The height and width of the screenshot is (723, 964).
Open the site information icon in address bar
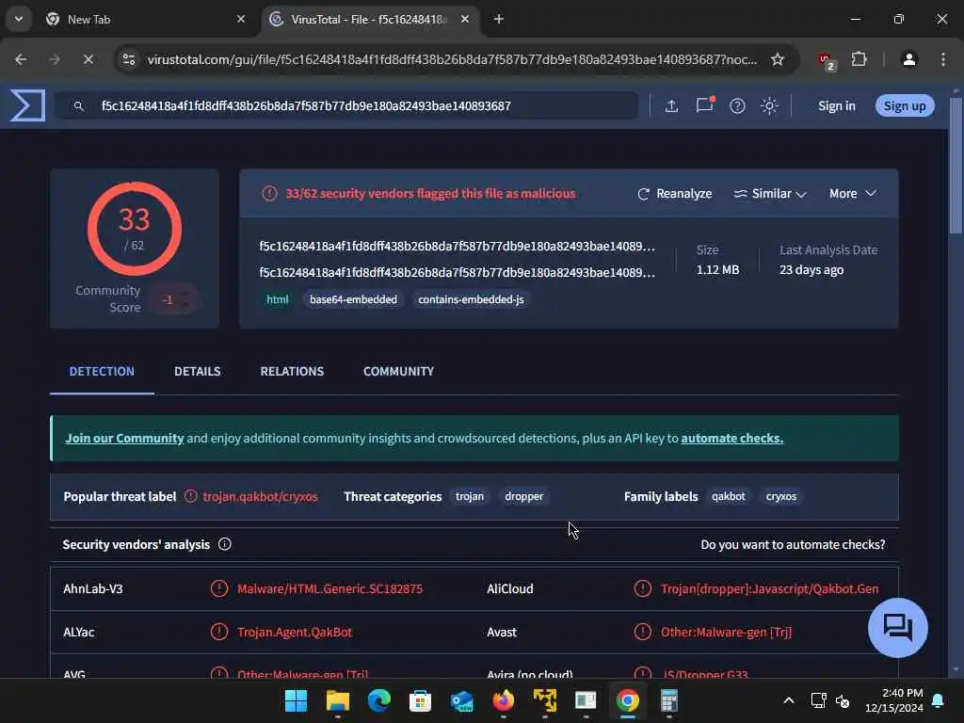pyautogui.click(x=129, y=59)
